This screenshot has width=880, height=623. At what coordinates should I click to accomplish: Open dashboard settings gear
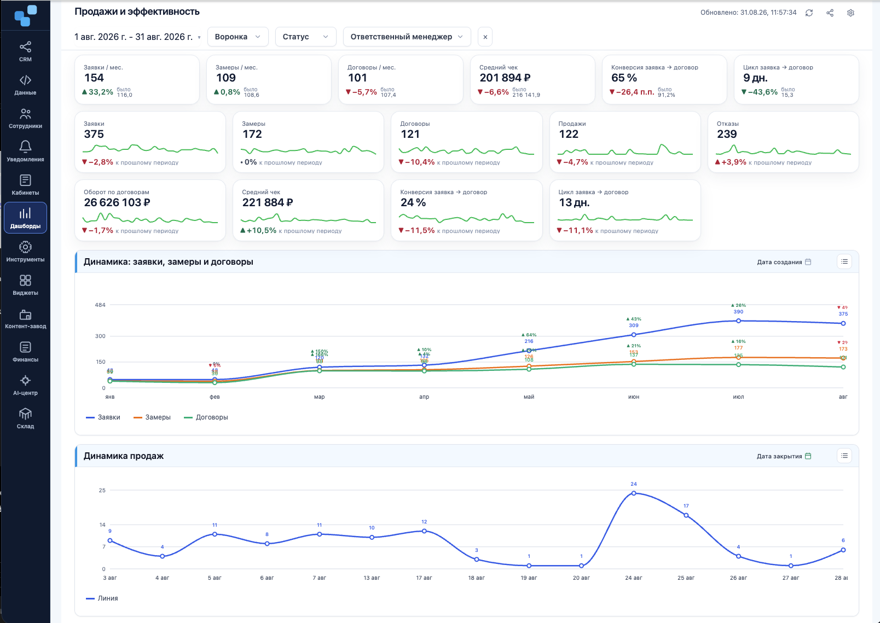(850, 13)
